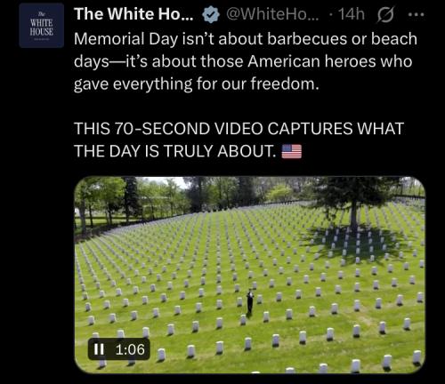The image size is (445, 384).
Task: Open the Grok slashed-circle icon
Action: click(385, 15)
